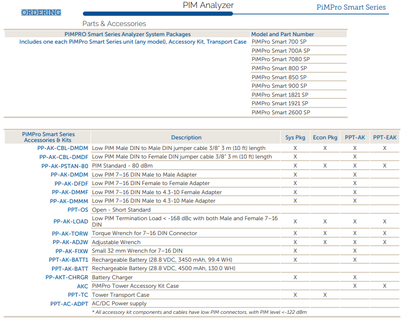
Task: Select the Parts & Accessories subheading
Action: coord(114,23)
